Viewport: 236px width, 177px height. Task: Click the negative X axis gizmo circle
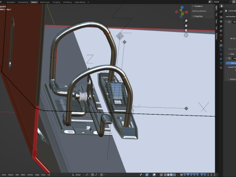point(177,12)
